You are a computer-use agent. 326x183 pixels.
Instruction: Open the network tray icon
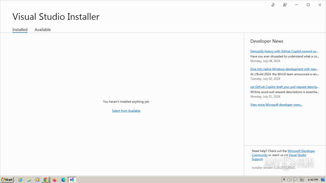[302, 180]
